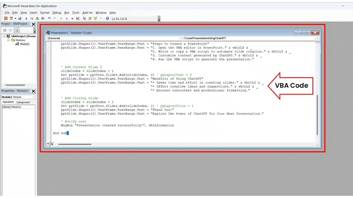
Task: Close the Properties - Module1 panel
Action: coord(33,91)
